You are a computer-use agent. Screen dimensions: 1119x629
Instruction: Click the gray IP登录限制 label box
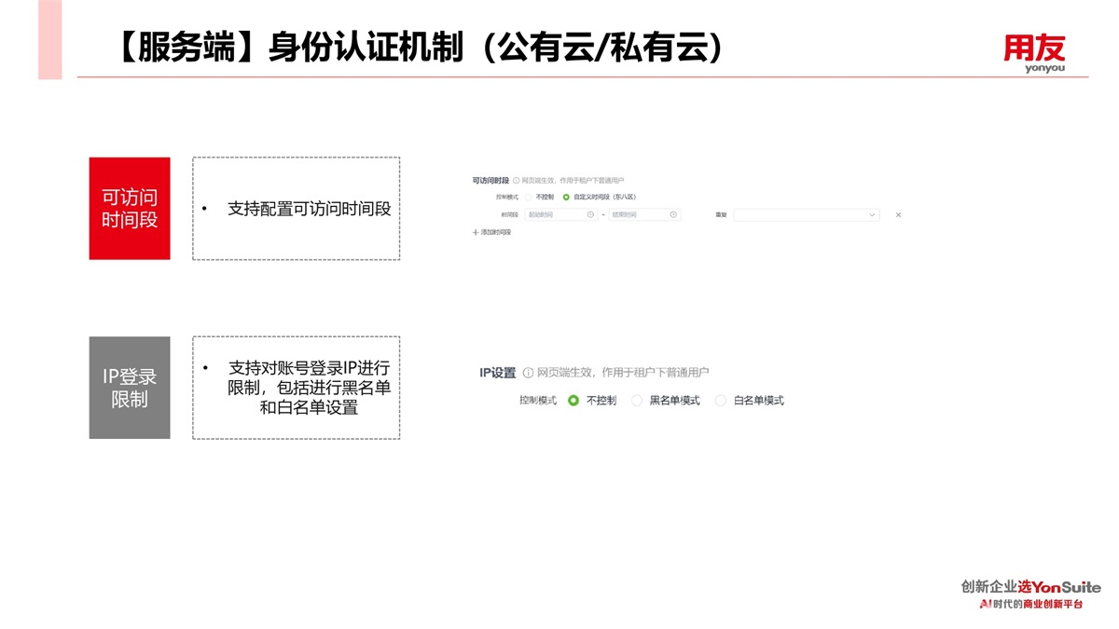pos(130,388)
